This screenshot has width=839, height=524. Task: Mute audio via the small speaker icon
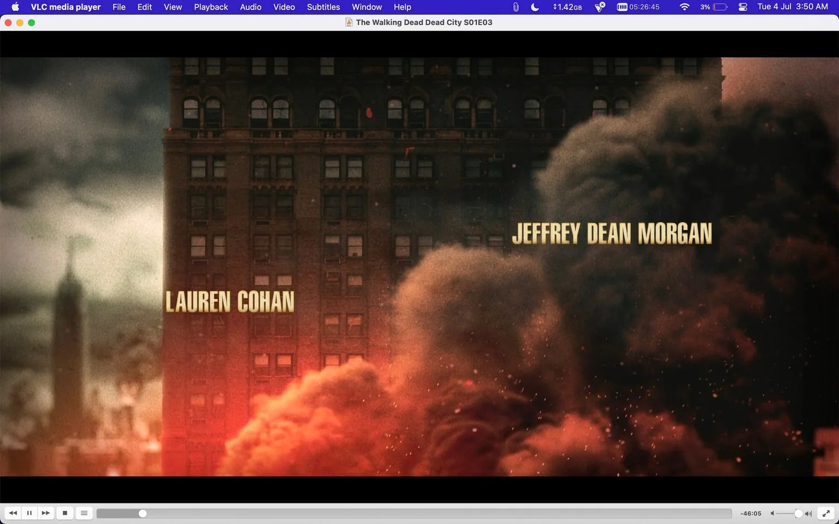(772, 514)
